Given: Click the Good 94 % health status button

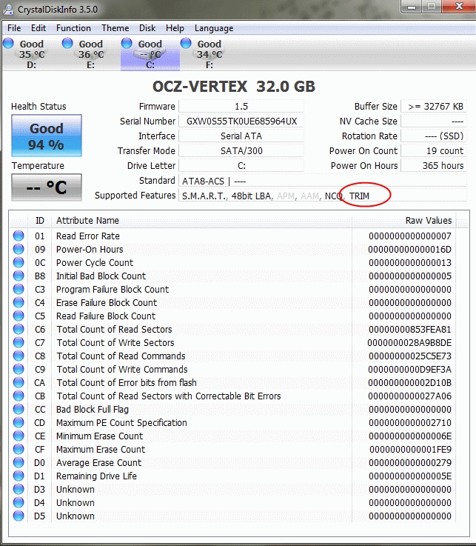Looking at the screenshot, I should 47,136.
